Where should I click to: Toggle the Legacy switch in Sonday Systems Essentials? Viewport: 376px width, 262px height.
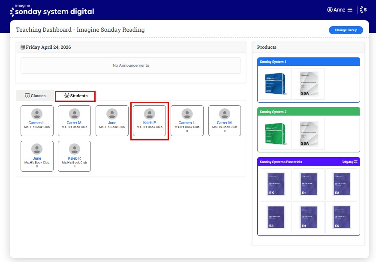[350, 162]
